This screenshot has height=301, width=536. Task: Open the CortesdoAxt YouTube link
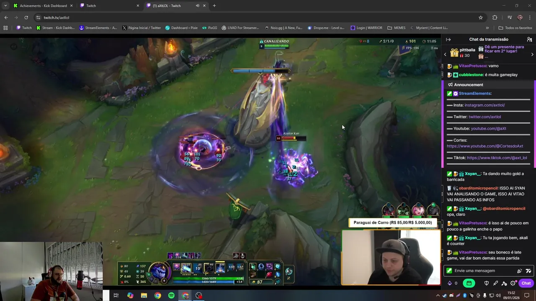485,146
